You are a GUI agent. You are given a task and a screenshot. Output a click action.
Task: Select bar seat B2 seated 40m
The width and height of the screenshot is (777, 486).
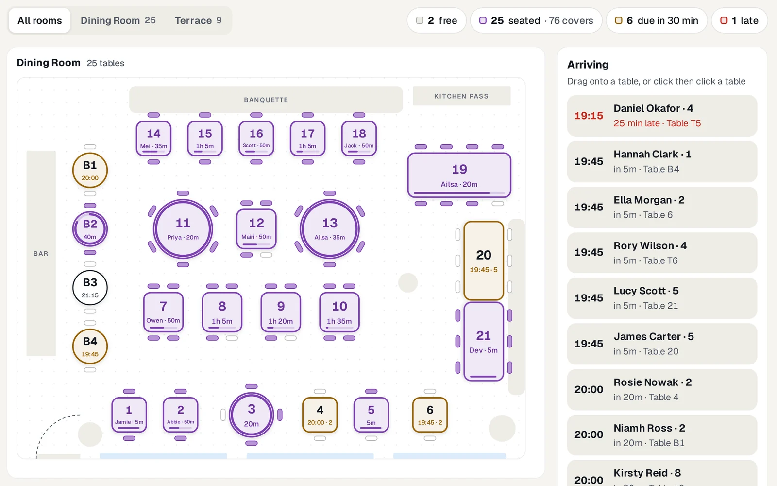click(x=90, y=229)
